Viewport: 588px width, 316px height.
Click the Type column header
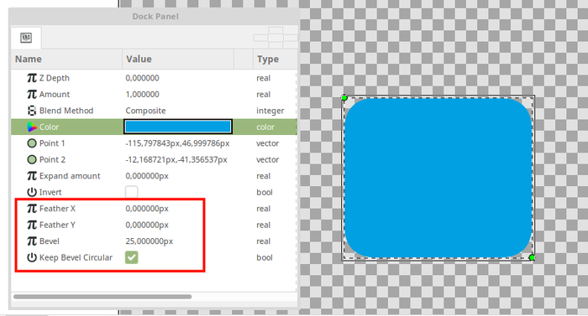point(276,60)
